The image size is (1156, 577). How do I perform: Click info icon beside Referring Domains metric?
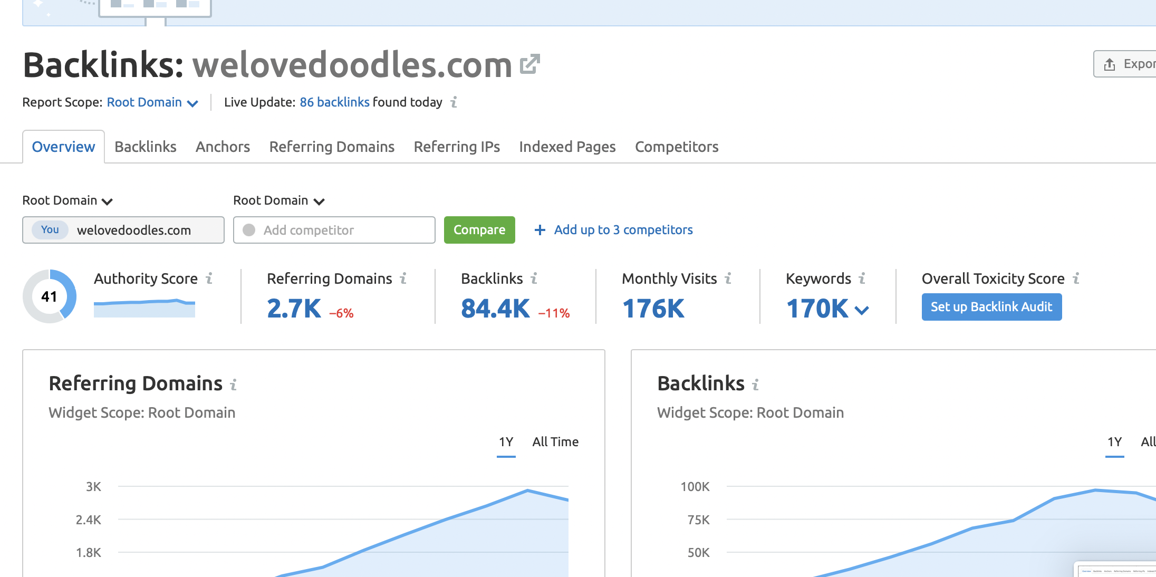coord(403,278)
